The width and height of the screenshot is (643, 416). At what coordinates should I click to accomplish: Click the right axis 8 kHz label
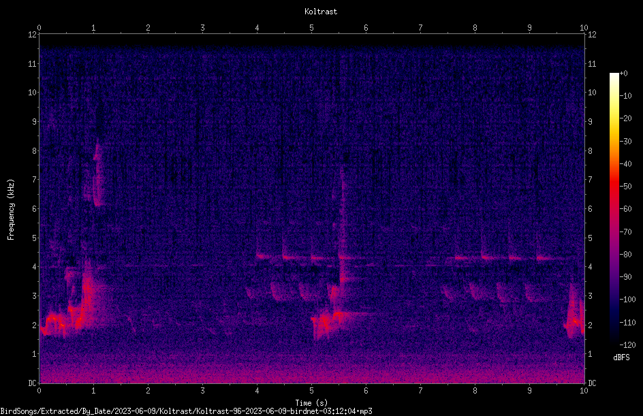590,151
